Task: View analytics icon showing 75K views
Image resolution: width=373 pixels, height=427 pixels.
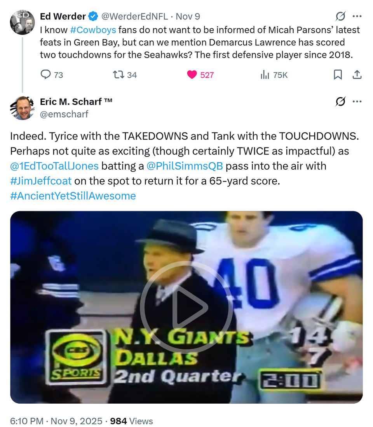Action: (265, 75)
